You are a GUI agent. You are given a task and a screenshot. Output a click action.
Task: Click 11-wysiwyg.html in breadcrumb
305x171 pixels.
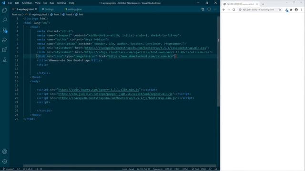38,15
